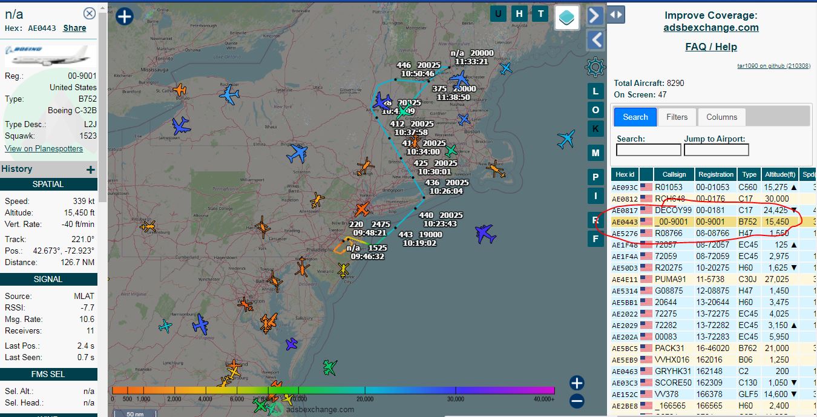
Task: Toggle the F button on map sidebar
Action: click(x=596, y=238)
